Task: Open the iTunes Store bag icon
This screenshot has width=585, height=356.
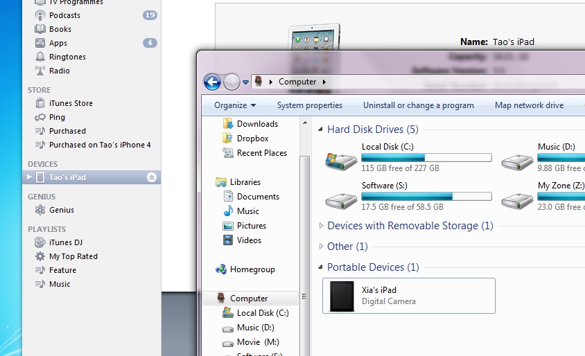Action: pos(40,103)
